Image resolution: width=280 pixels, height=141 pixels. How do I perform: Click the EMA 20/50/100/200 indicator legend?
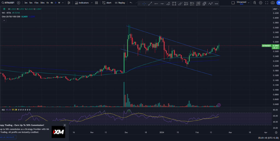point(11,17)
